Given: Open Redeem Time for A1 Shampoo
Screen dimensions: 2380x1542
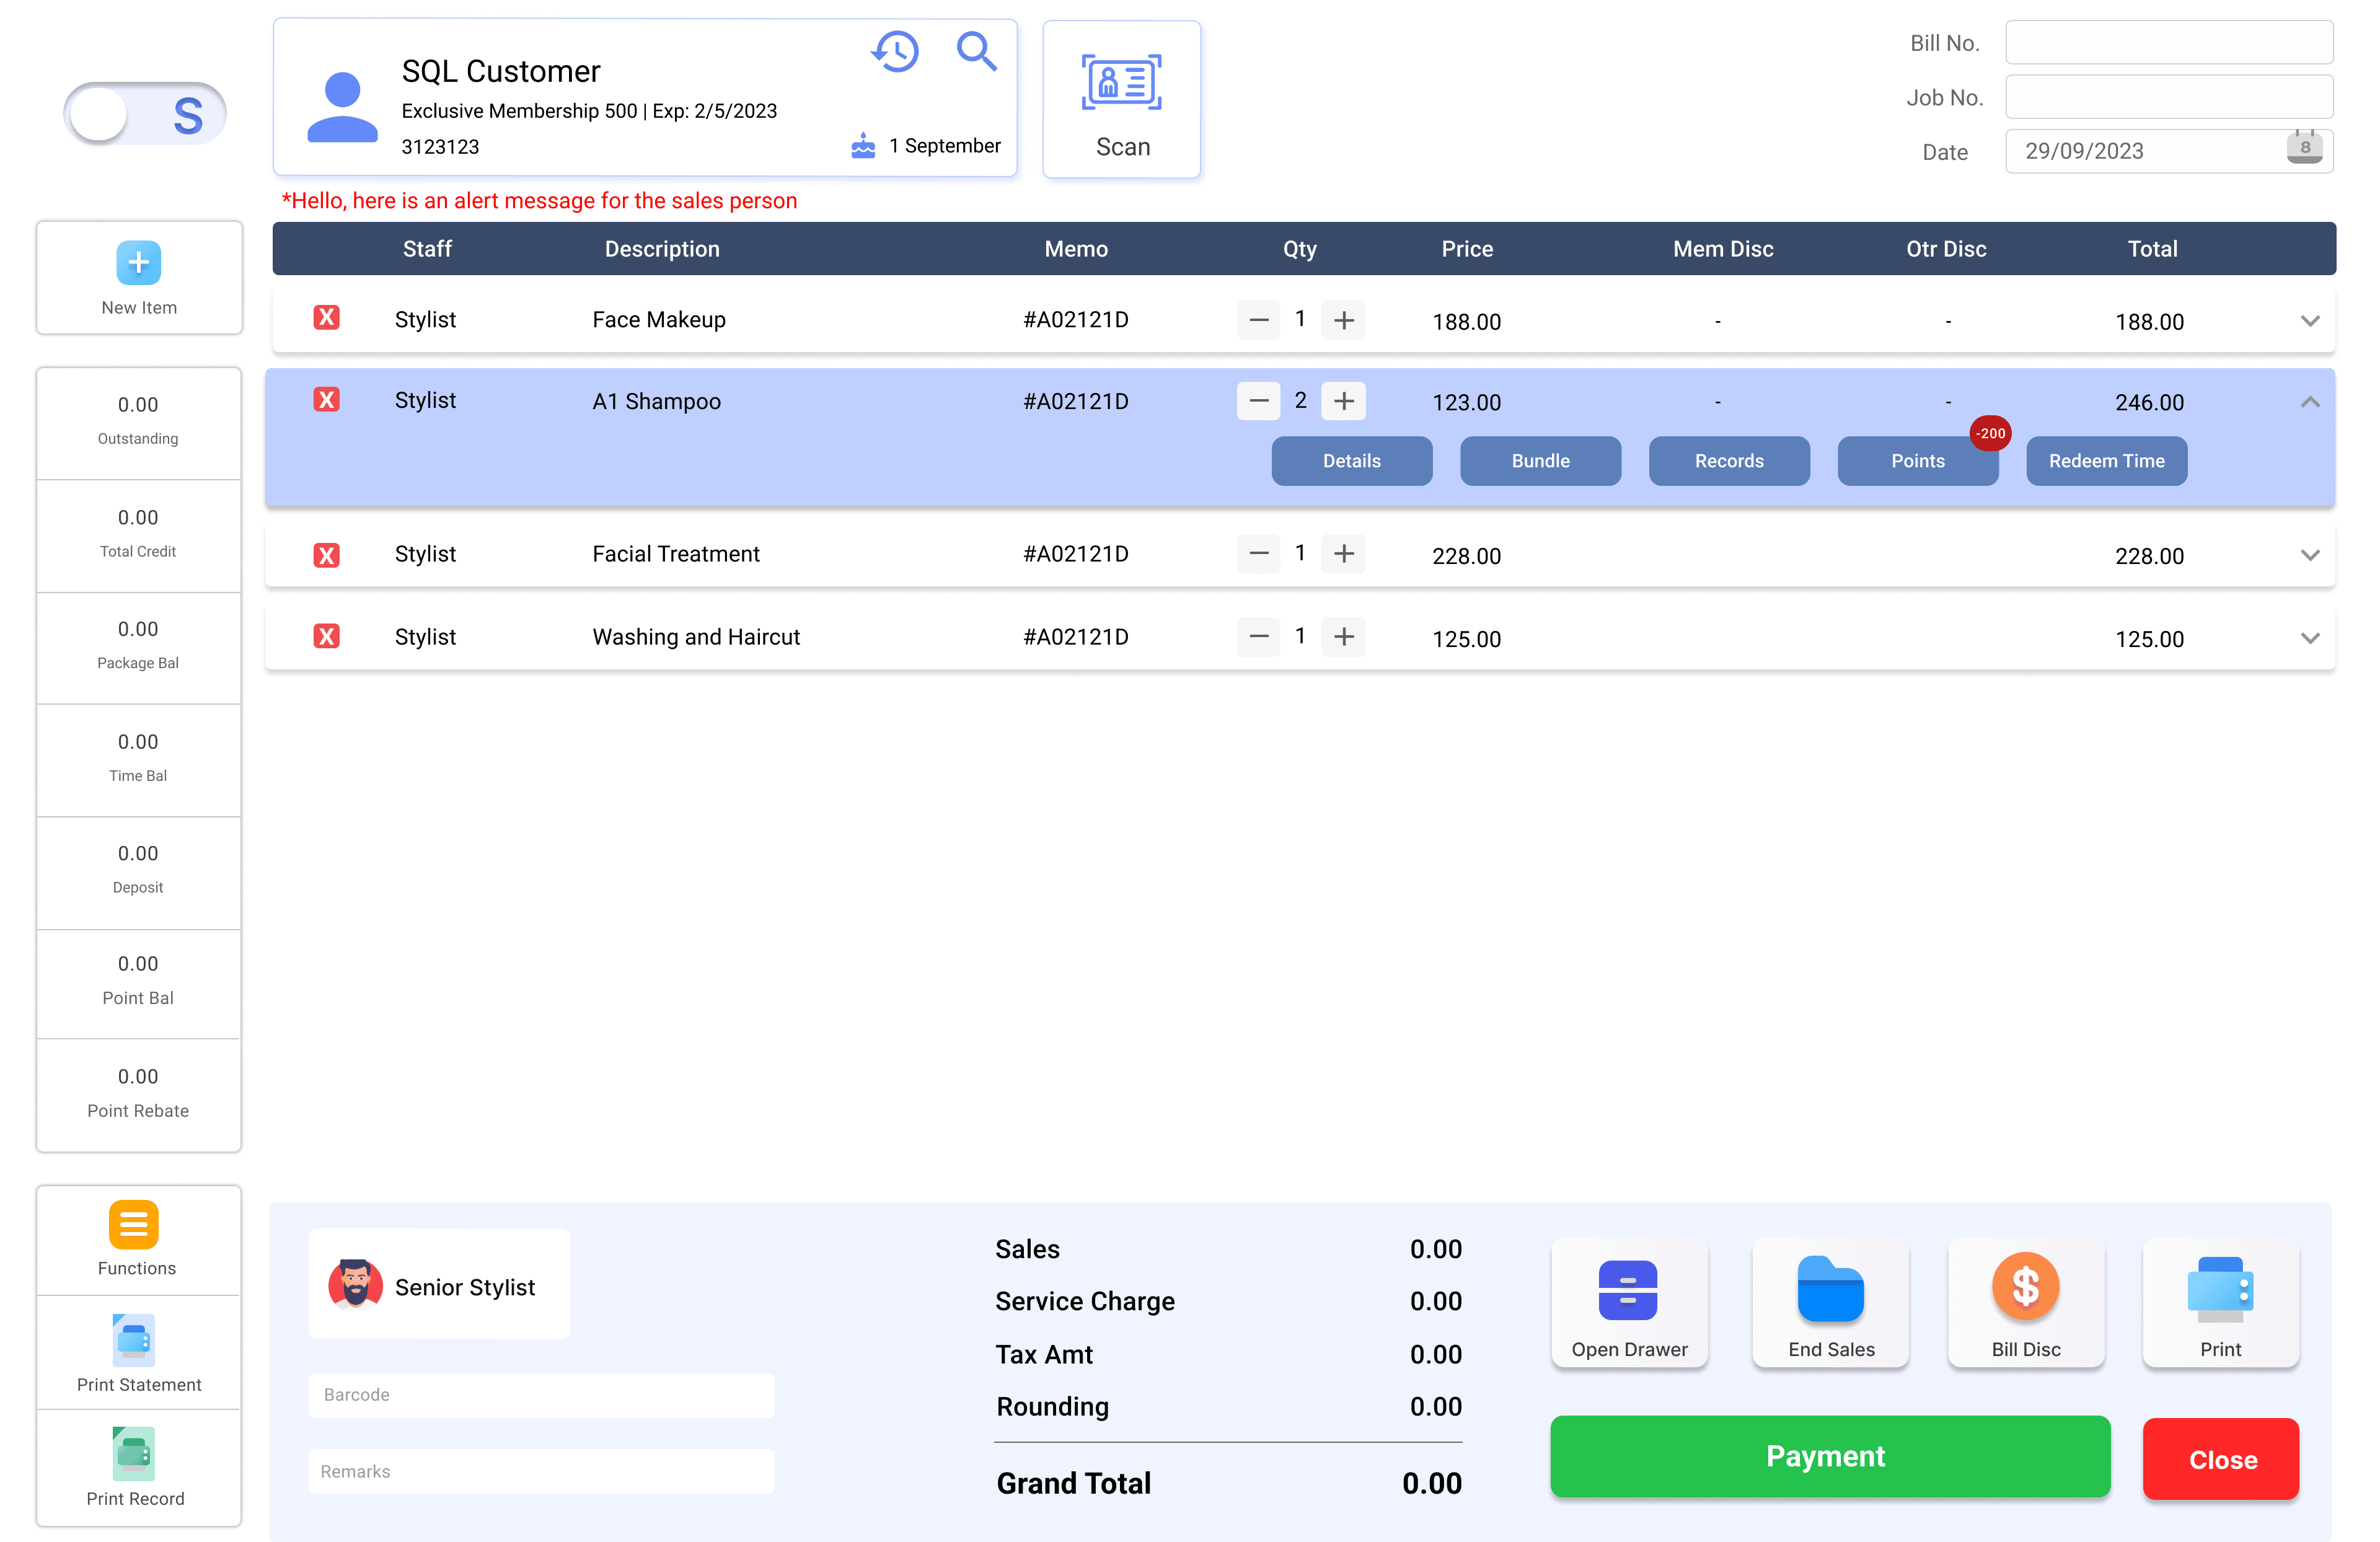Looking at the screenshot, I should pos(2106,461).
